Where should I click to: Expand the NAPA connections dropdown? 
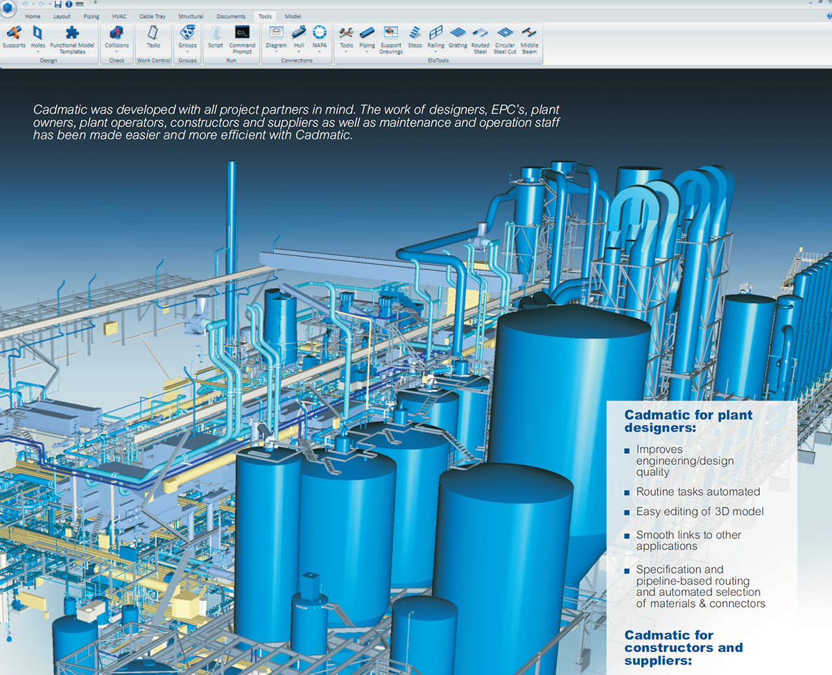click(319, 51)
